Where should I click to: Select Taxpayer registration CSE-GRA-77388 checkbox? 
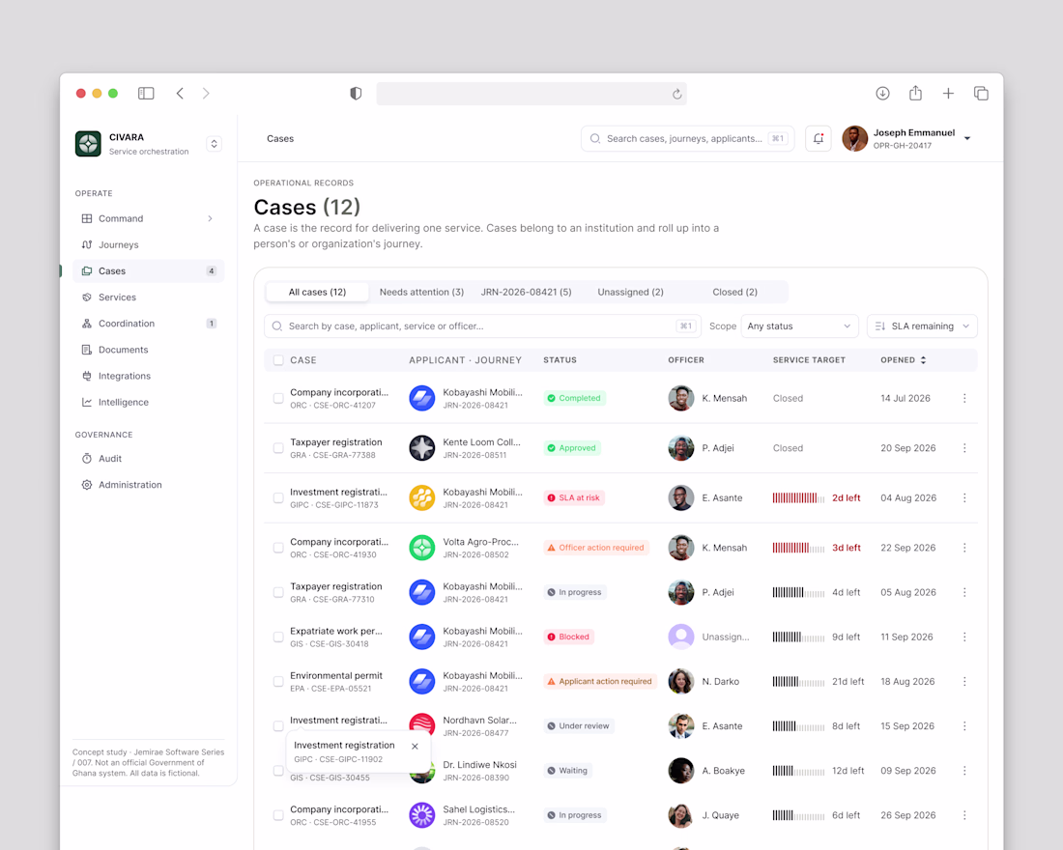[278, 448]
